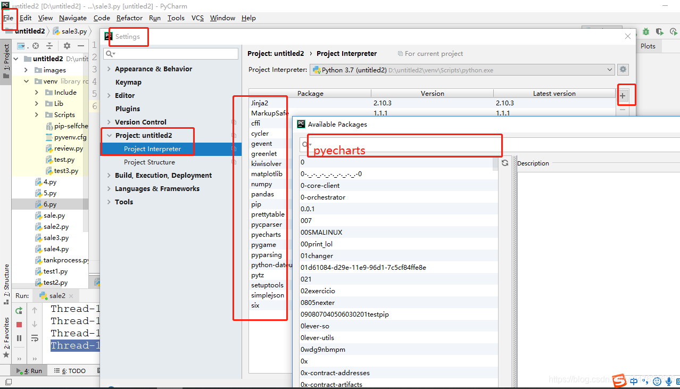
Task: Click the uninstall package minus button
Action: click(x=623, y=110)
